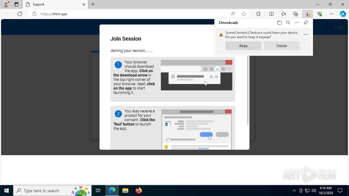Image resolution: width=349 pixels, height=196 pixels.
Task: Click the Login link on page
Action: click(x=339, y=27)
